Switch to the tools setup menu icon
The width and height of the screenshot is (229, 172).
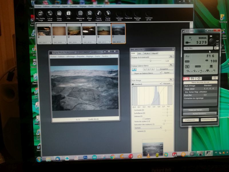(193, 78)
